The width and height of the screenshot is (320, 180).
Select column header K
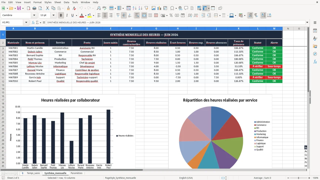(x=239, y=29)
